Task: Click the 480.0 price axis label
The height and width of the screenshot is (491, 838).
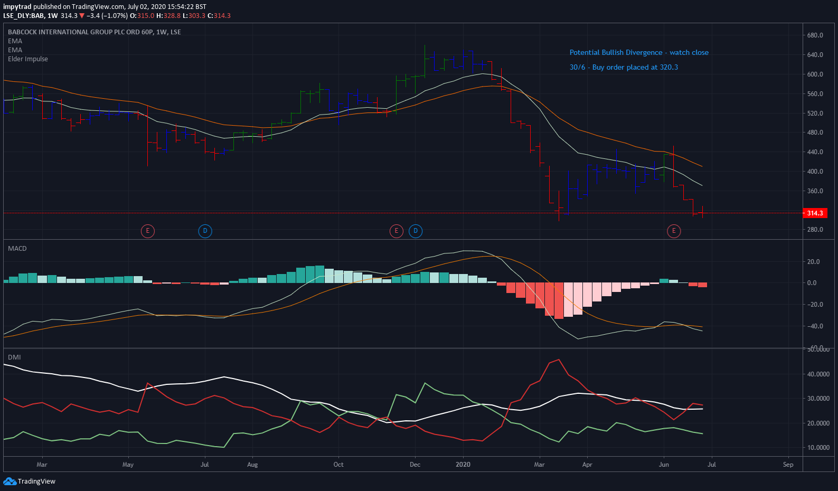Action: (x=815, y=133)
